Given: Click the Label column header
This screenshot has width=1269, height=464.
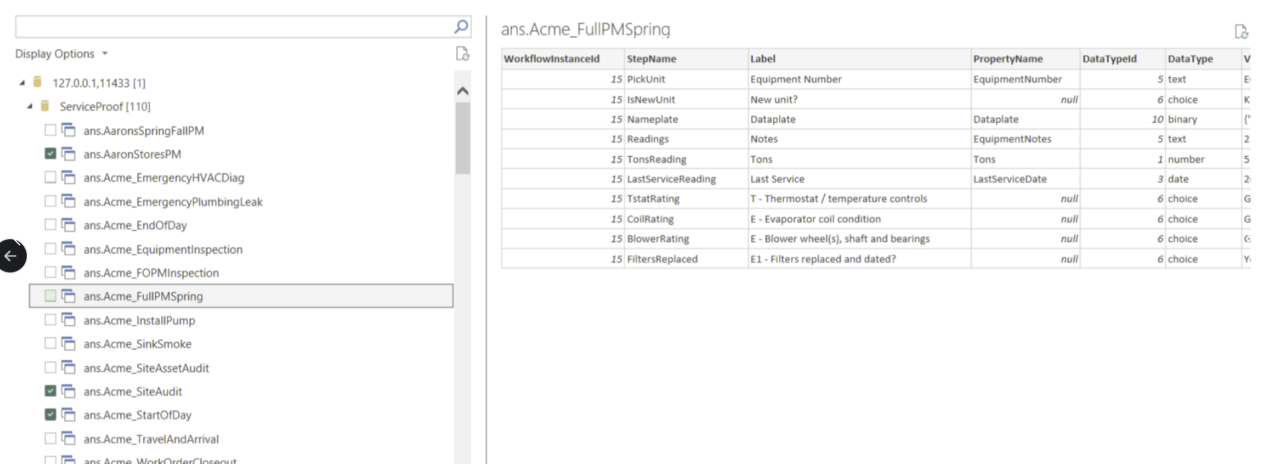Looking at the screenshot, I should 859,59.
